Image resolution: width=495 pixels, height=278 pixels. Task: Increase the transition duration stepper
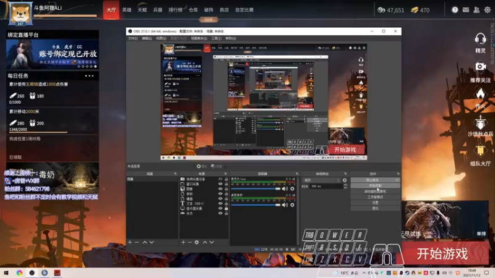[x=345, y=185]
